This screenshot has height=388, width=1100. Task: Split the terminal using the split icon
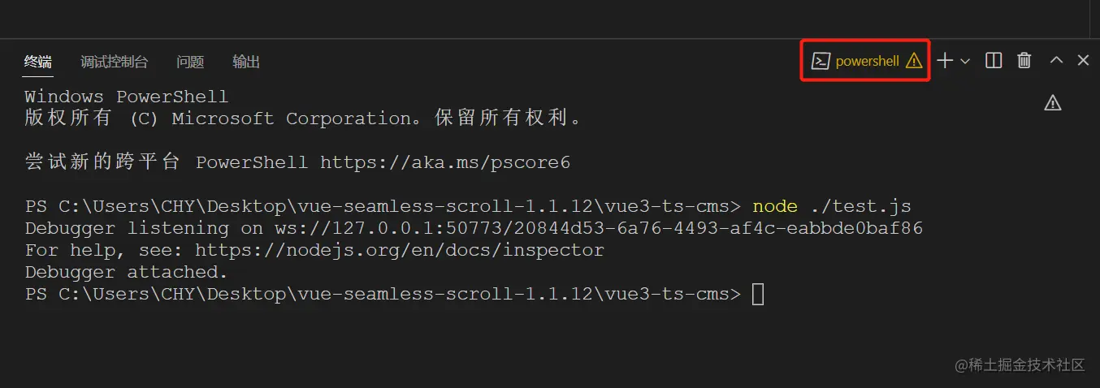pos(993,61)
